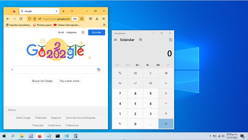Viewport: 248px width, 140px height.
Task: Click the Acceder sign-in button
Action: click(96, 32)
